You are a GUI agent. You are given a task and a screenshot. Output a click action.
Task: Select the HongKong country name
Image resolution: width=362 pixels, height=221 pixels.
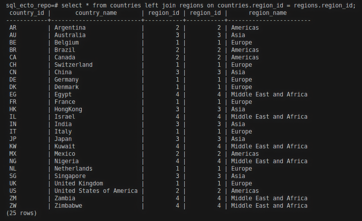pyautogui.click(x=68, y=109)
